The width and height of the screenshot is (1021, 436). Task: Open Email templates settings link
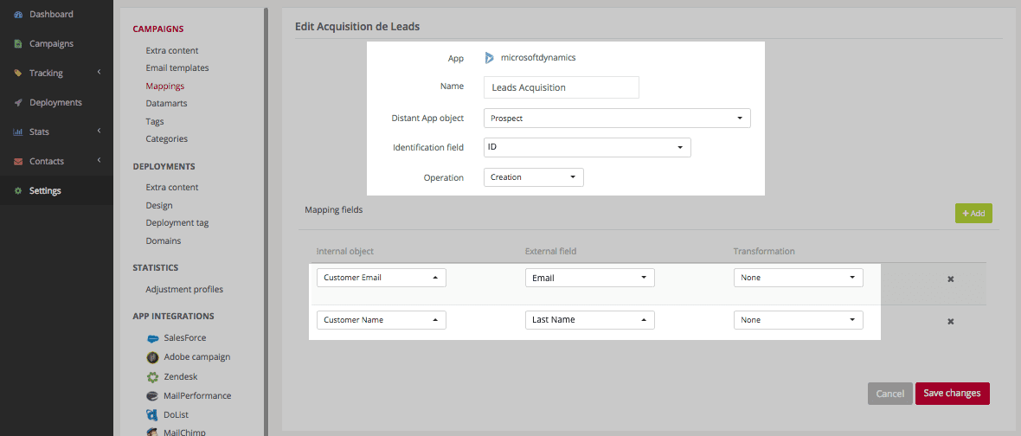pos(177,67)
